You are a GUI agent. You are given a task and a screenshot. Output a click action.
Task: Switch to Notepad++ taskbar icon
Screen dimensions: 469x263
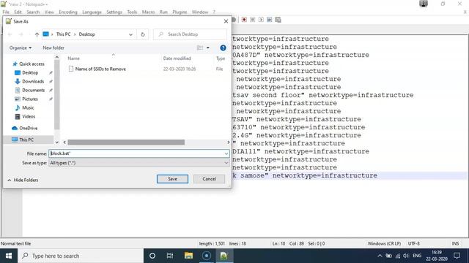(x=224, y=256)
